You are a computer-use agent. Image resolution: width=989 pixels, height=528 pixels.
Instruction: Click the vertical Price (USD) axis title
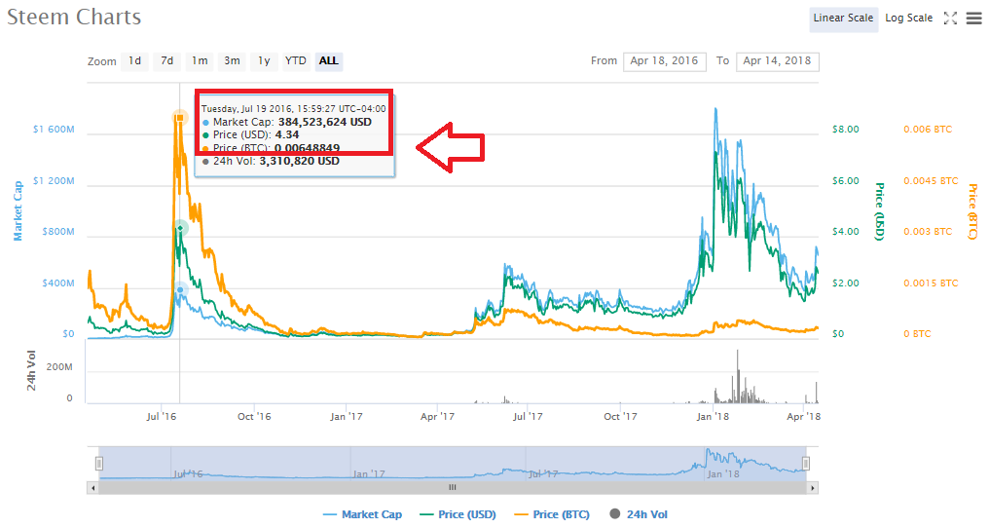pos(879,211)
